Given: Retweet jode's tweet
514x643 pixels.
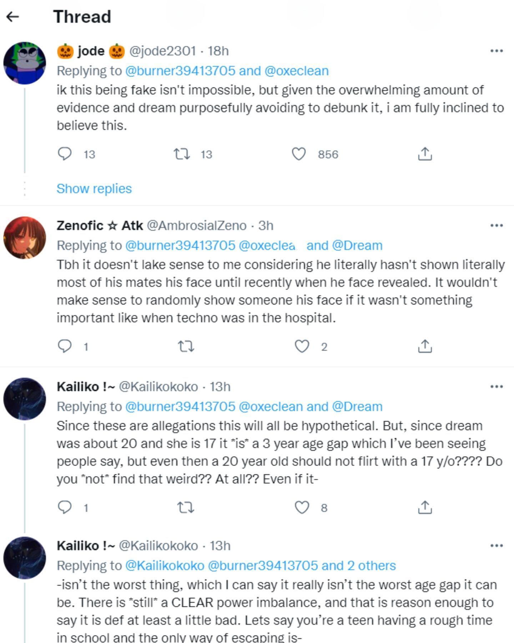Looking at the screenshot, I should click(183, 154).
